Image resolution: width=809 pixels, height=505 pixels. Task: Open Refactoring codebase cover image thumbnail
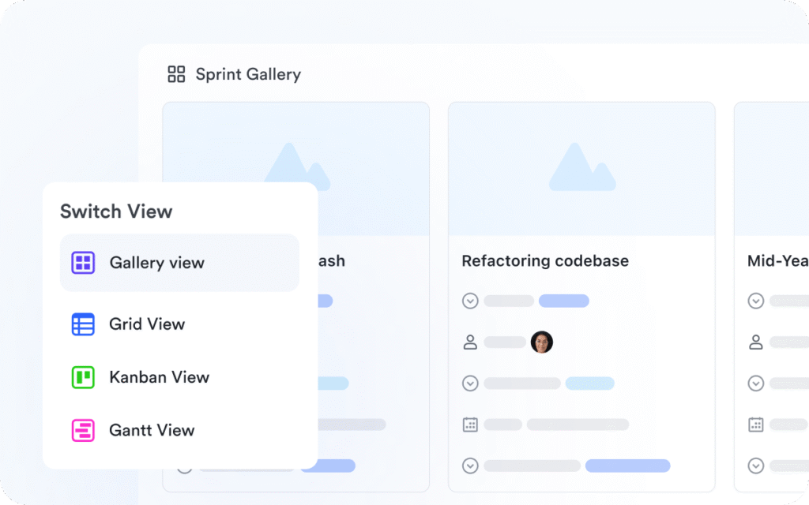coord(581,169)
